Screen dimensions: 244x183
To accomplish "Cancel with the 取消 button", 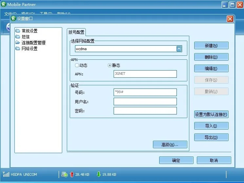I will (214, 160).
